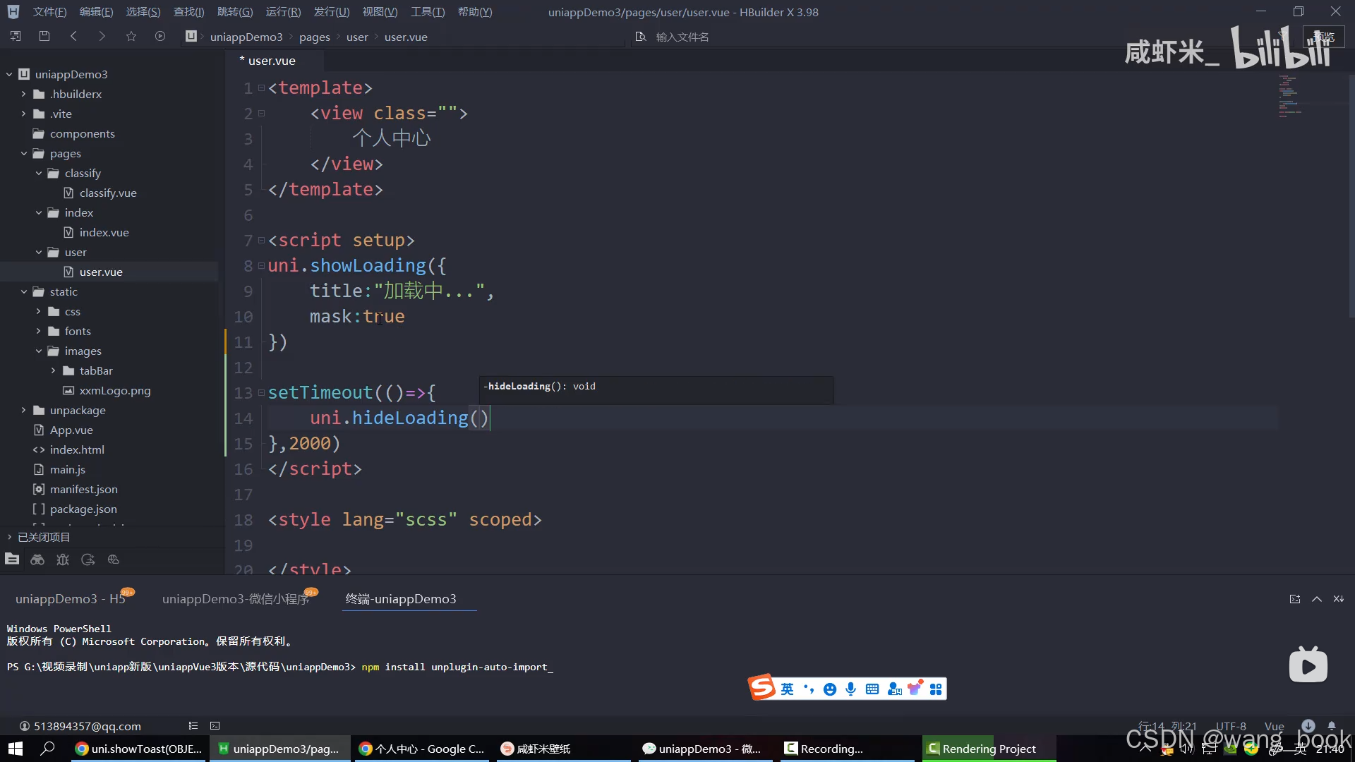Collapse the static folder
Image resolution: width=1355 pixels, height=762 pixels.
pos(24,291)
